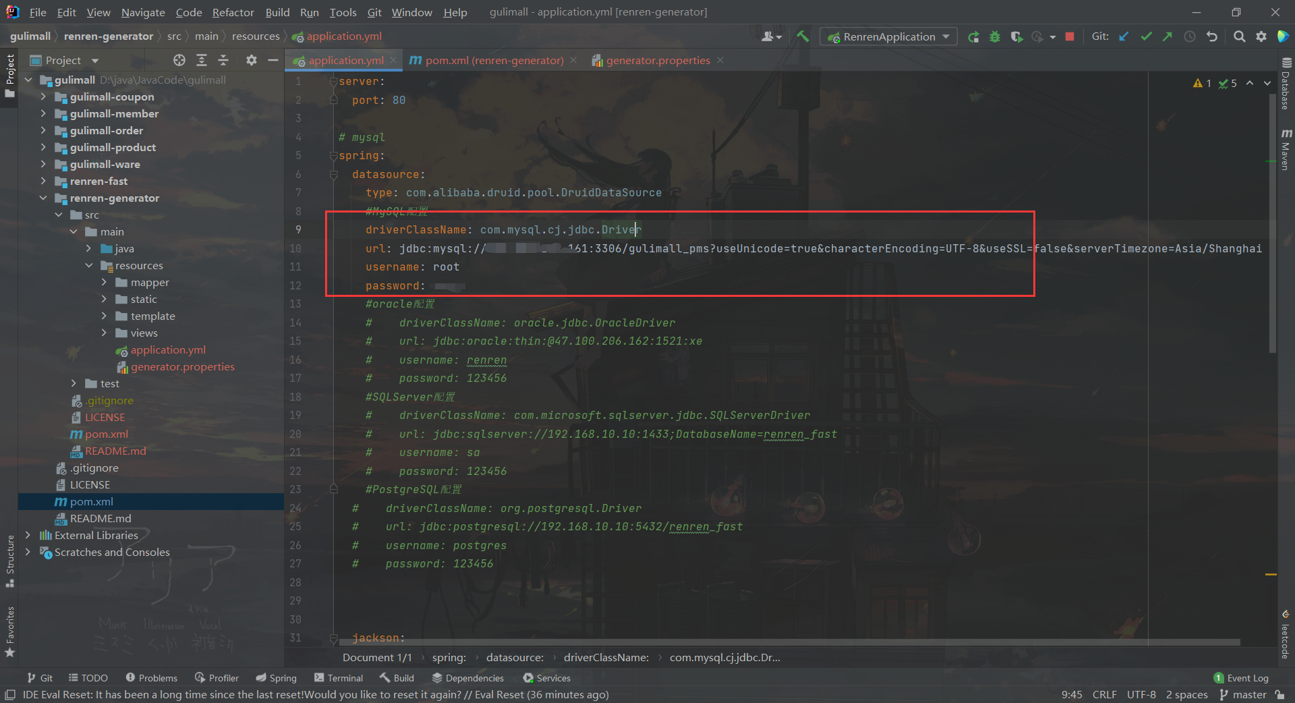Commit changes with green checkmark icon

pyautogui.click(x=1146, y=36)
